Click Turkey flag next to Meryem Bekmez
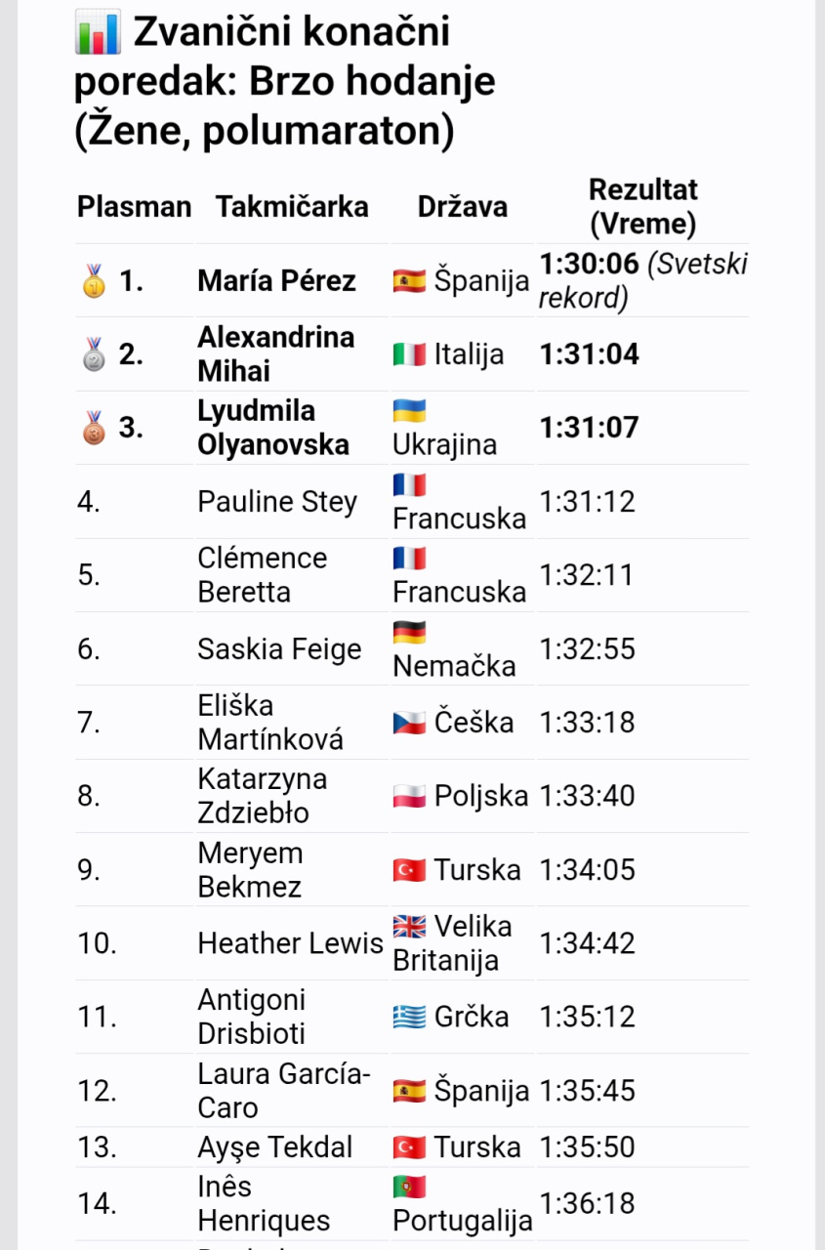The image size is (825, 1250). [x=409, y=870]
